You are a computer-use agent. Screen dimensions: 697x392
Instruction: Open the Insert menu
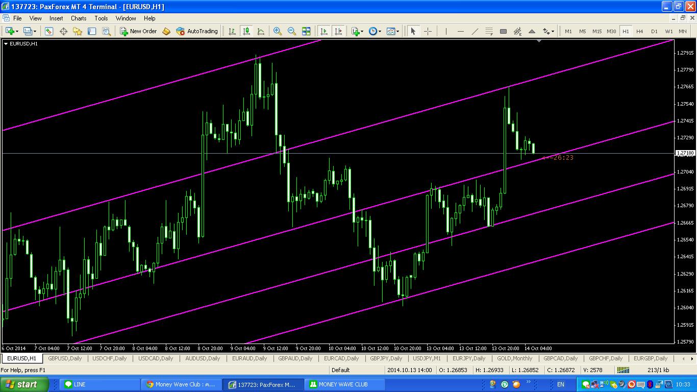coord(56,18)
